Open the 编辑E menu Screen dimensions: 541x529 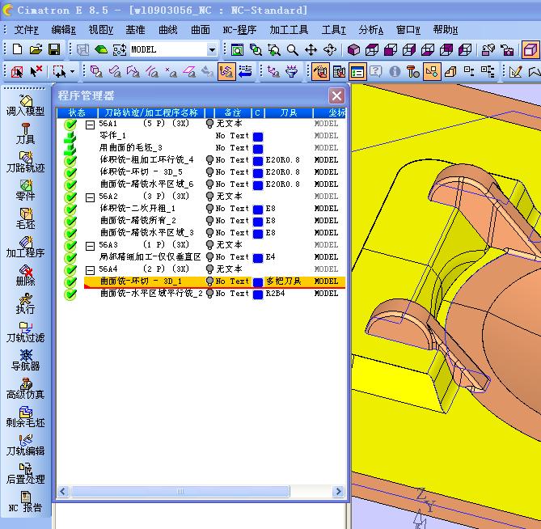click(64, 30)
